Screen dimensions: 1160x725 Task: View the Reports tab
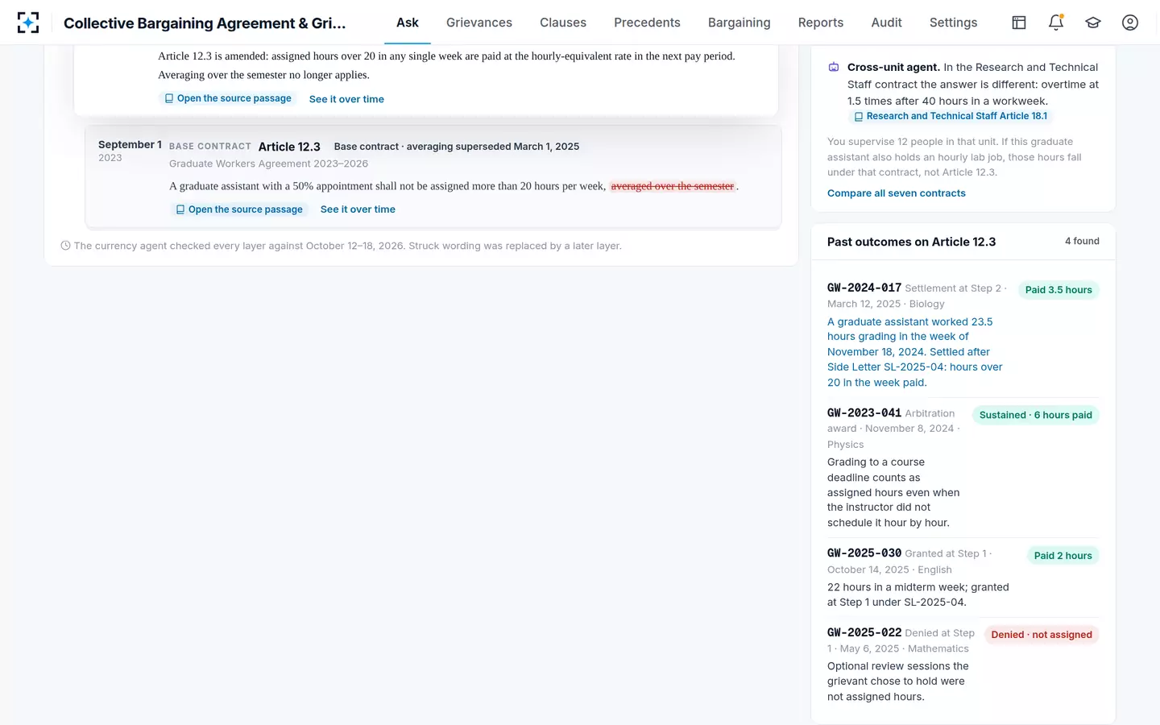pyautogui.click(x=821, y=23)
